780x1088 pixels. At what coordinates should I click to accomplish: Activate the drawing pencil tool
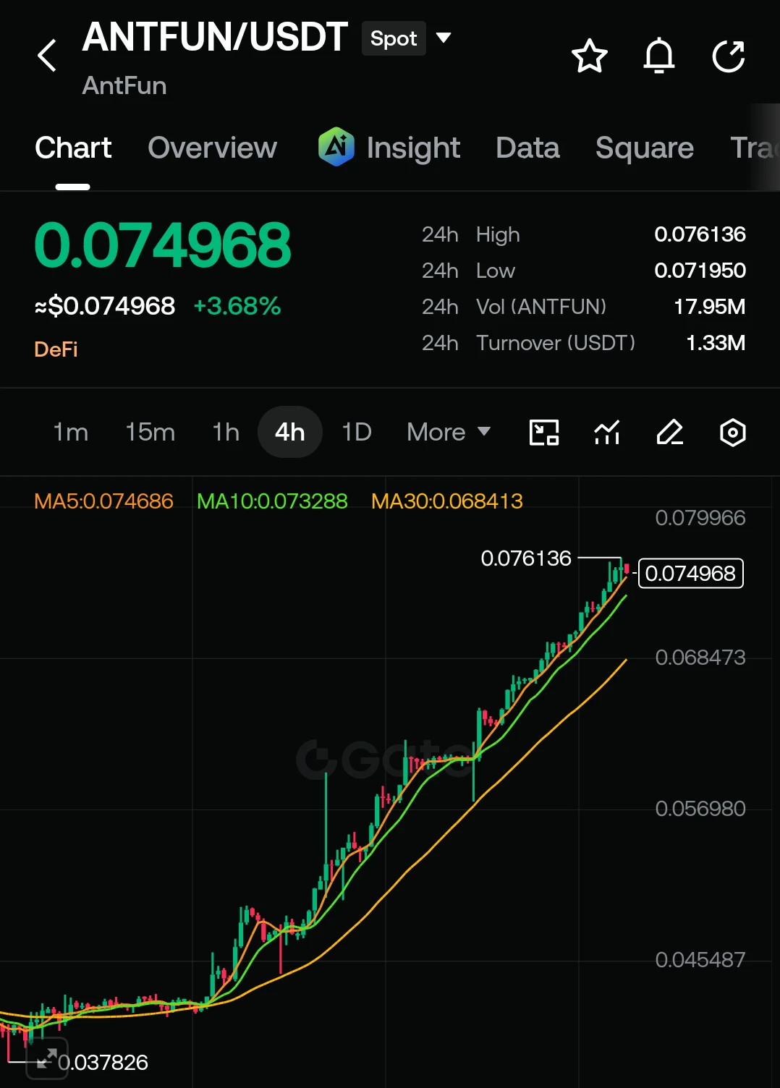pyautogui.click(x=670, y=433)
